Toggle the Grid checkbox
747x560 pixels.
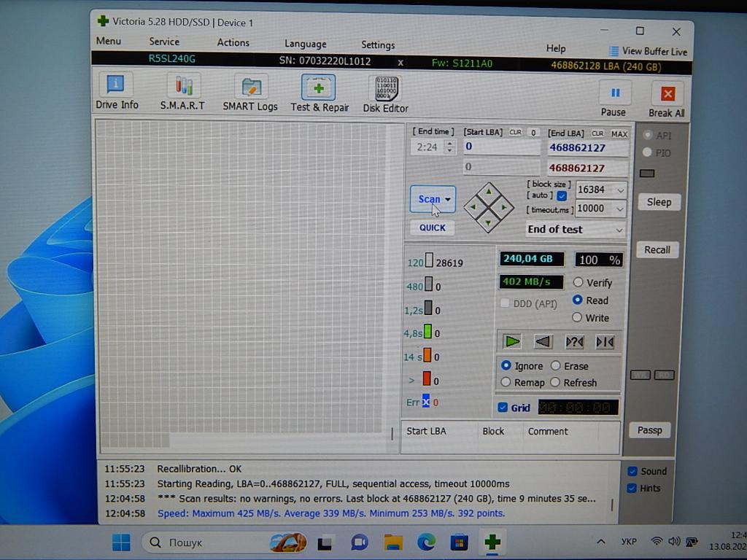(x=502, y=408)
